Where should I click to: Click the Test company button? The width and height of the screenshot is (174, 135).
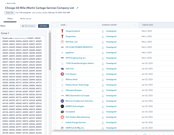click(28, 26)
